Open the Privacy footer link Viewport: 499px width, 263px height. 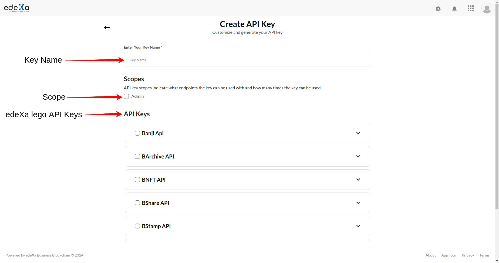tap(468, 255)
